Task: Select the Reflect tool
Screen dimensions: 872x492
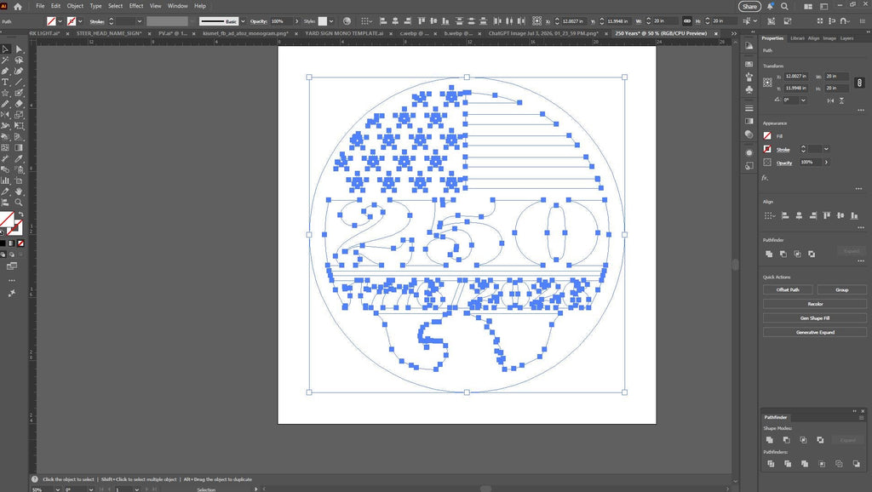Action: pos(6,115)
